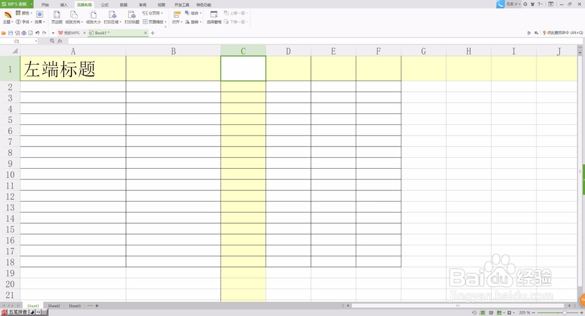Viewport: 585px width, 316px height.
Task: Switch to the 视图 ribbon tab
Action: click(161, 5)
